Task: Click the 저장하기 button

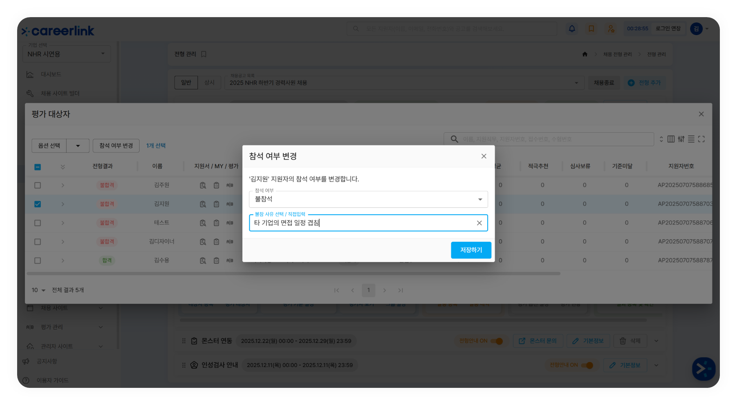Action: click(x=471, y=250)
